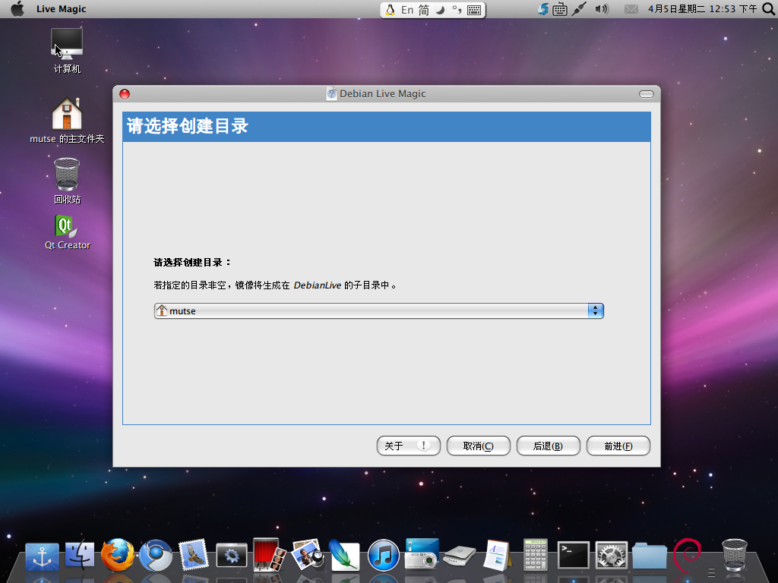
Task: Click the penguin icon on input bar
Action: [x=390, y=10]
